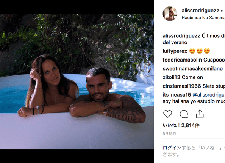Viewport: 225px width, 163px height.
Task: Open the @alissrodriguezz mention in the its_neasa15 comment
Action: 209,95
